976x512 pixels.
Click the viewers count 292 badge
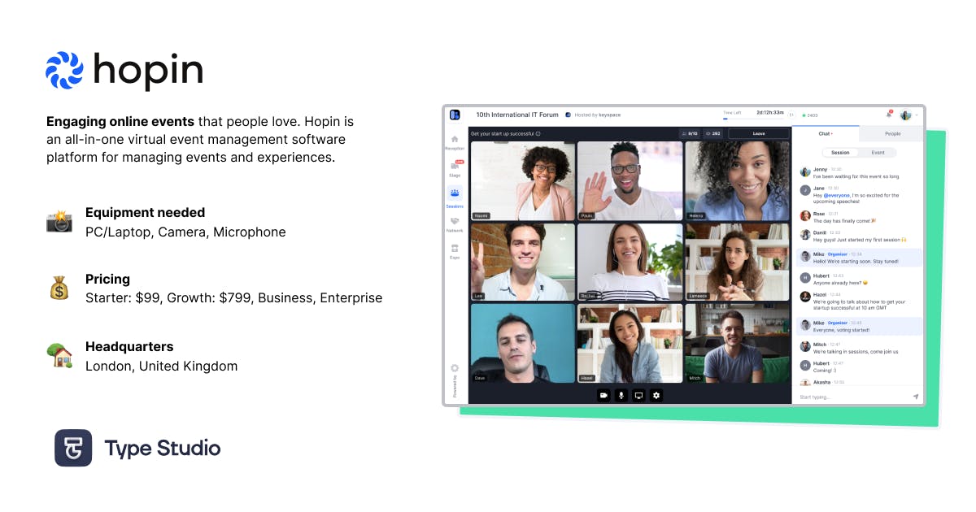point(713,133)
